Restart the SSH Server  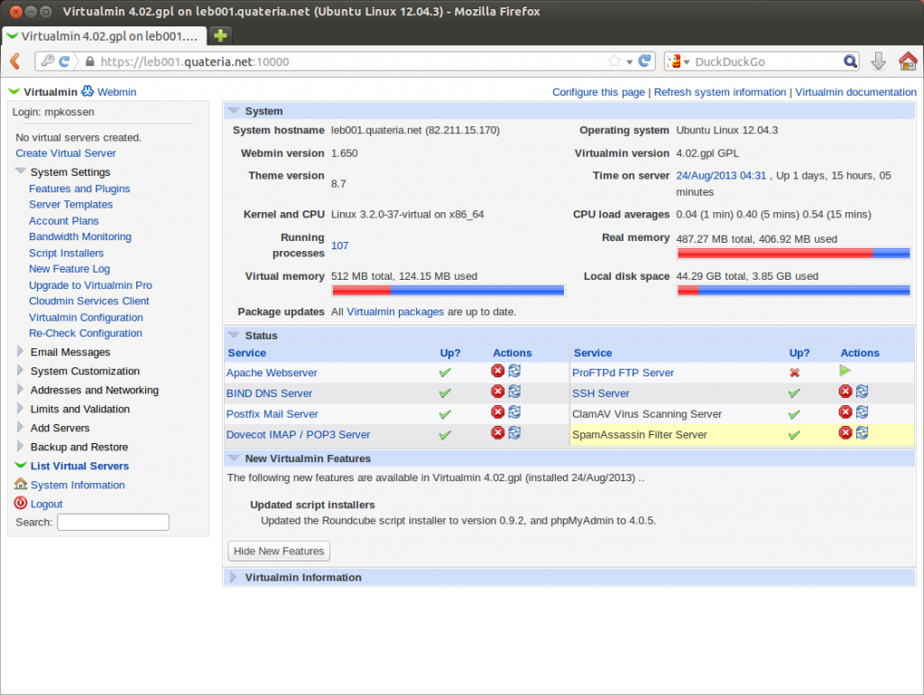[x=862, y=391]
